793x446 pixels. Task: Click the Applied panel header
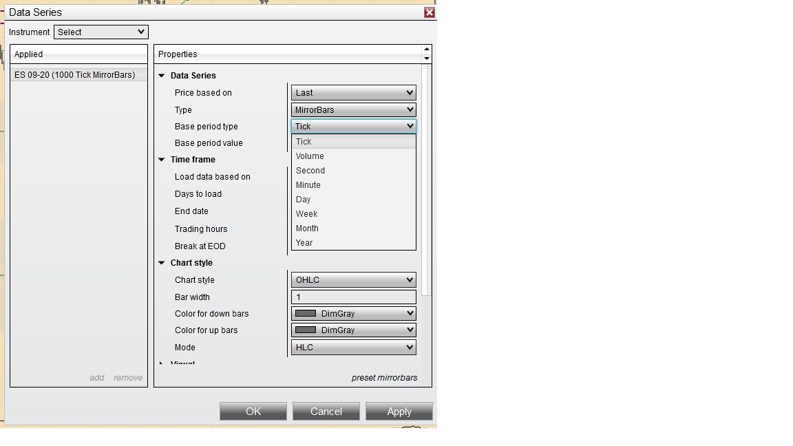tap(79, 54)
